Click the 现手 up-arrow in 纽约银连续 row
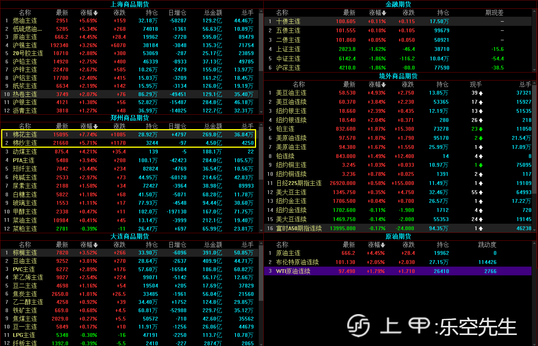This screenshot has width=538, height=346. (481, 120)
